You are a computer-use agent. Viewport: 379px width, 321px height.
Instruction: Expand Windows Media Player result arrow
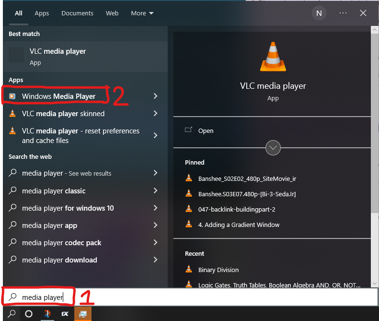click(x=155, y=96)
